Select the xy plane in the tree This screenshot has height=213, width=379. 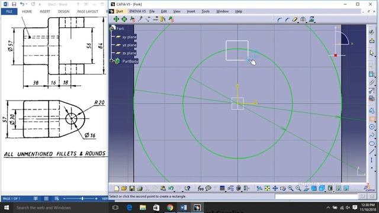point(129,37)
